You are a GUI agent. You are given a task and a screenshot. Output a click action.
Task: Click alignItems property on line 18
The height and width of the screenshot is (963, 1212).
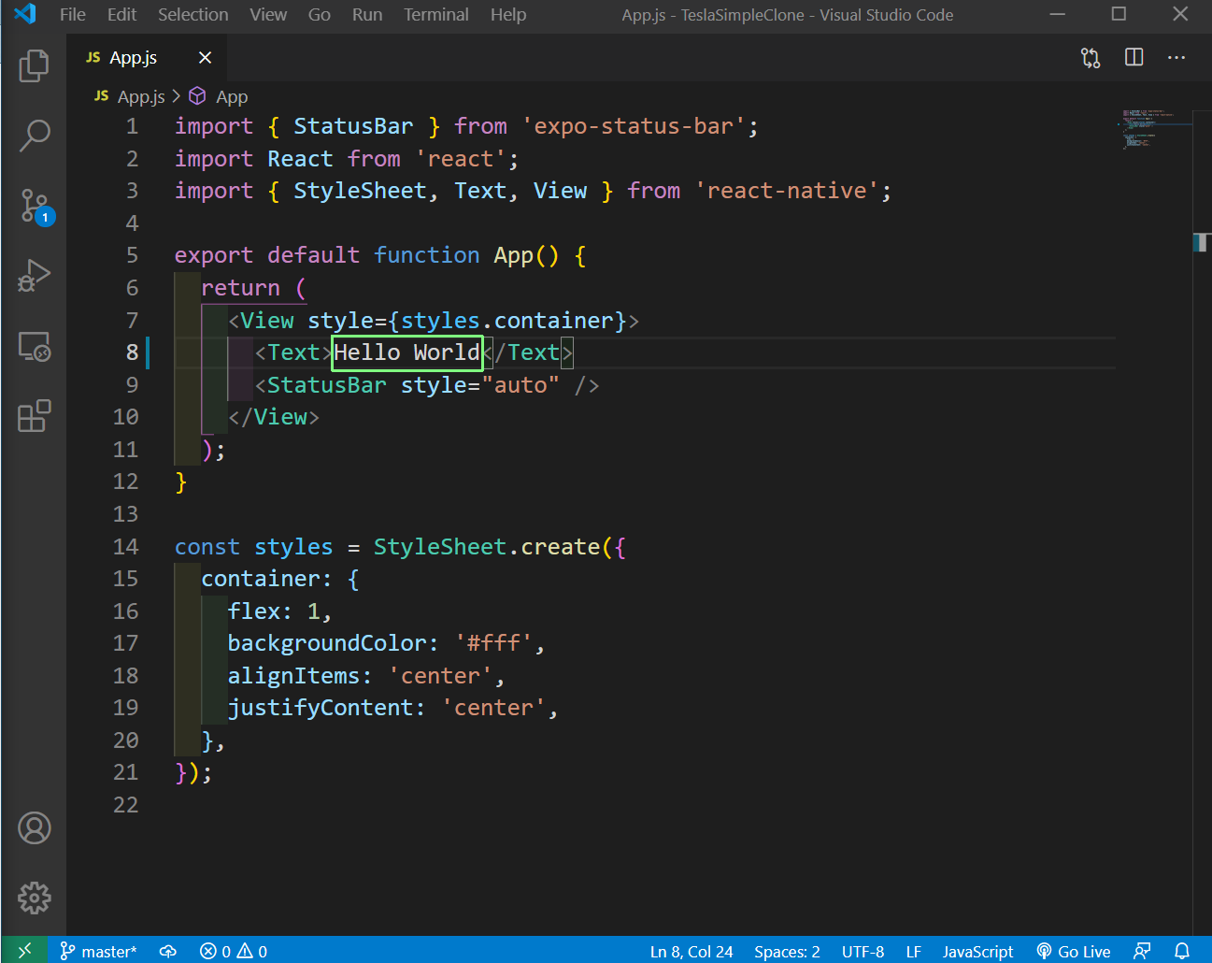pos(293,676)
